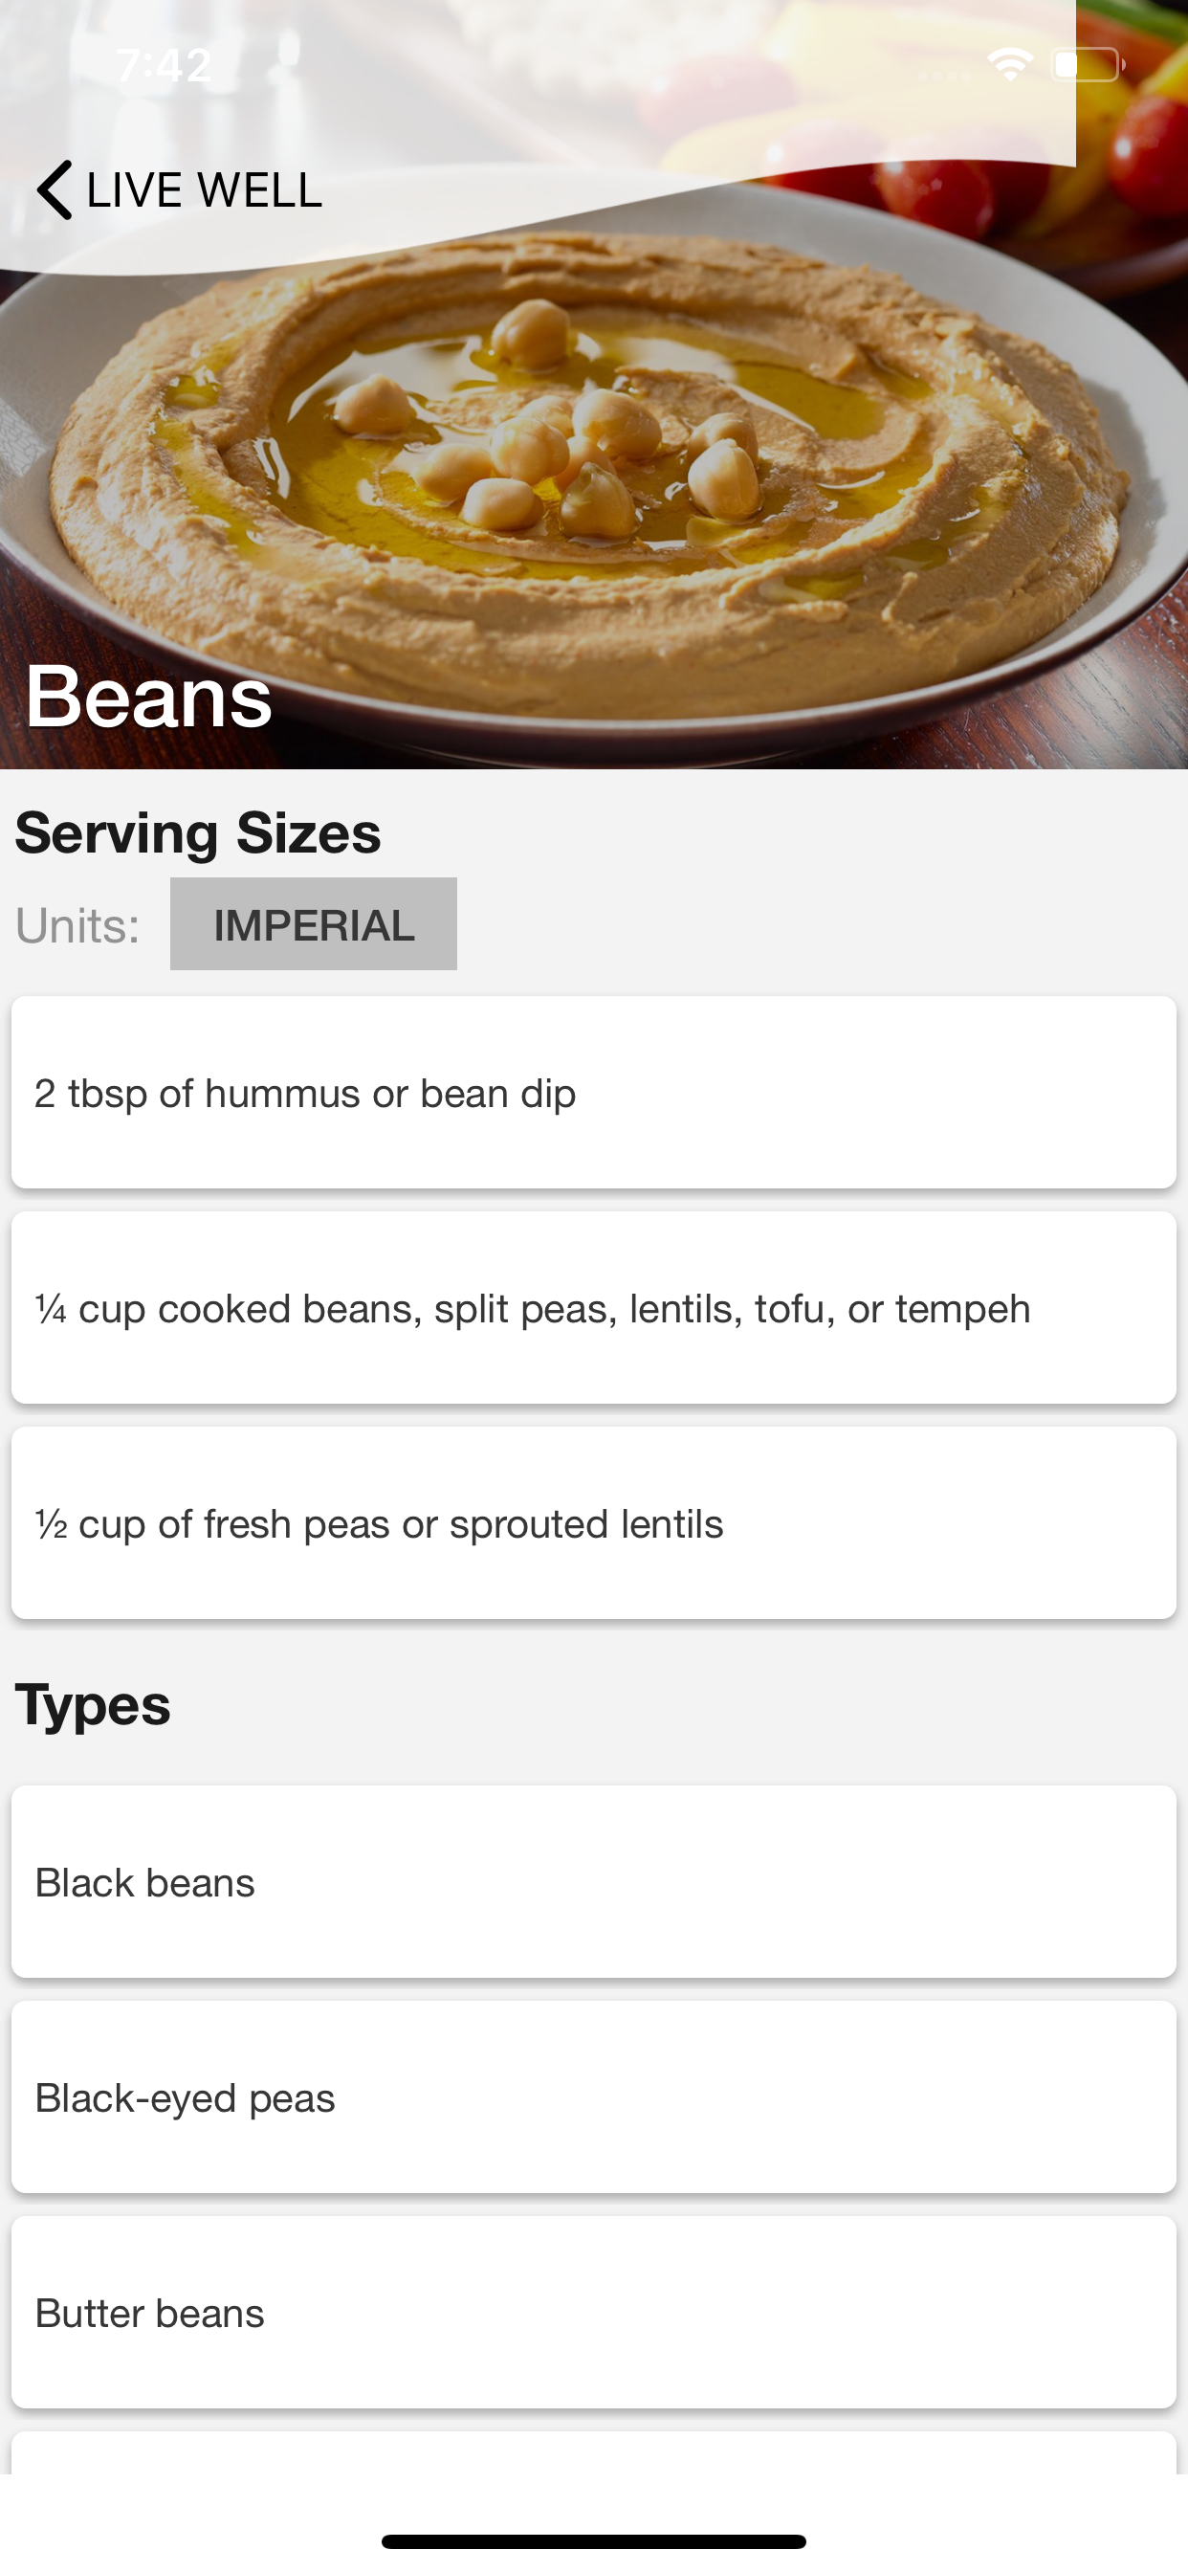Tap the Types section heading

point(93,1704)
